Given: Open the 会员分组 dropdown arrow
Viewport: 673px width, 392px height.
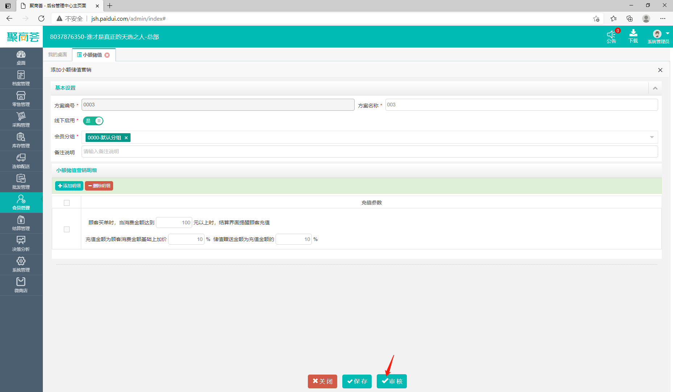Looking at the screenshot, I should pyautogui.click(x=652, y=137).
